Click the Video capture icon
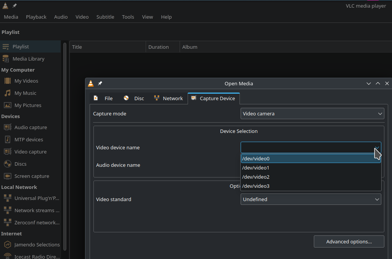392x259 pixels. coord(8,152)
